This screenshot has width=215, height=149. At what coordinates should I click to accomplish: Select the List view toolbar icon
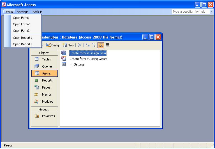tap(101, 45)
